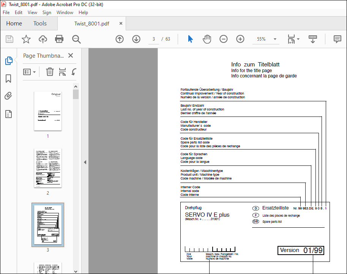The image size is (347, 274).
Task: Expand fit page options arrow
Action: [x=298, y=39]
